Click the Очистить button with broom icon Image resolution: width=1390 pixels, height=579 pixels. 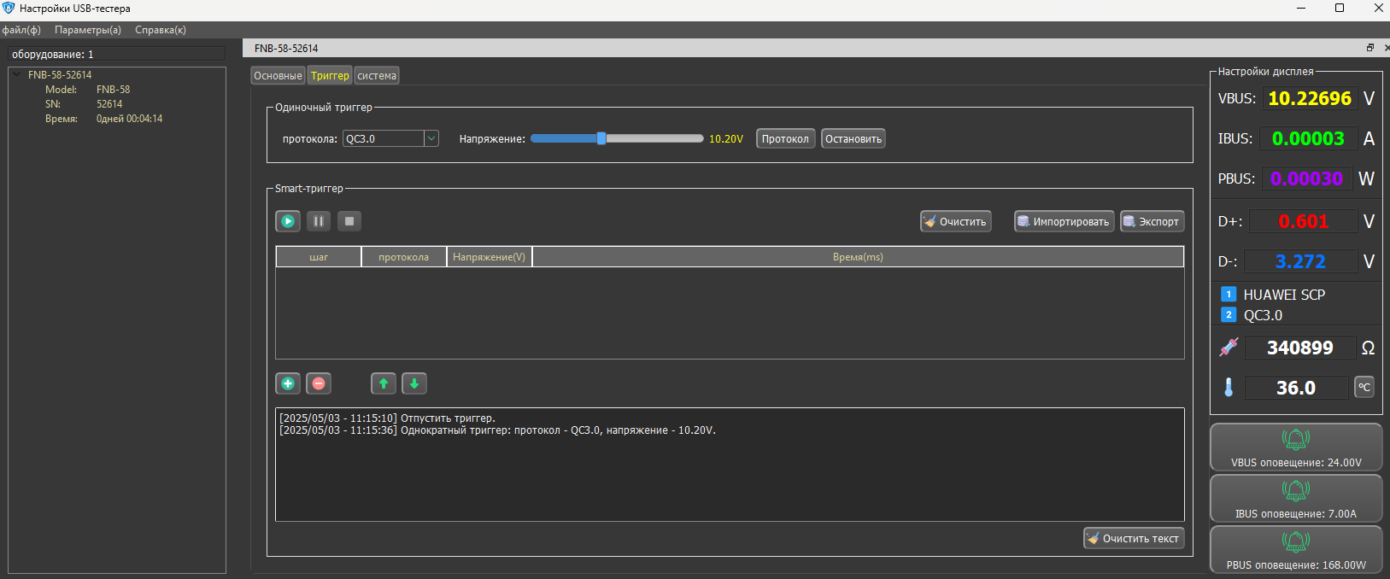coord(955,221)
